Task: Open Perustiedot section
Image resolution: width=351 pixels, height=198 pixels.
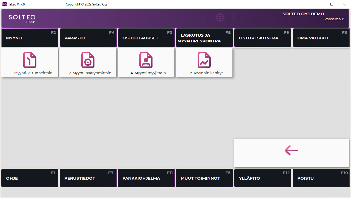Action: click(88, 178)
